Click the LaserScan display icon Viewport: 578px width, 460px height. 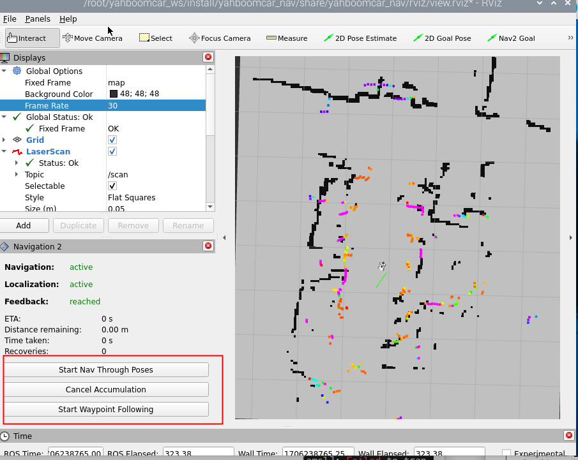point(17,151)
